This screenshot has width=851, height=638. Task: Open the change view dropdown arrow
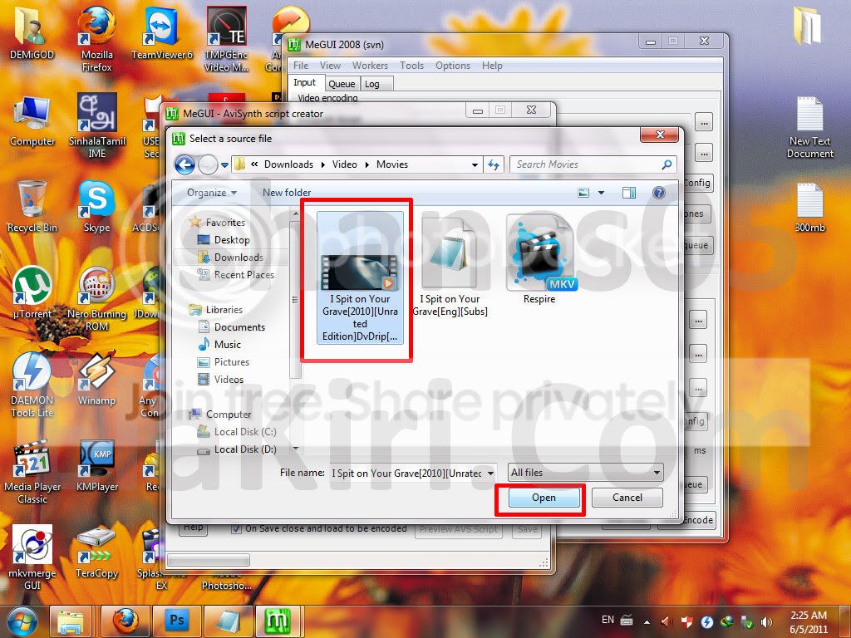(x=602, y=193)
